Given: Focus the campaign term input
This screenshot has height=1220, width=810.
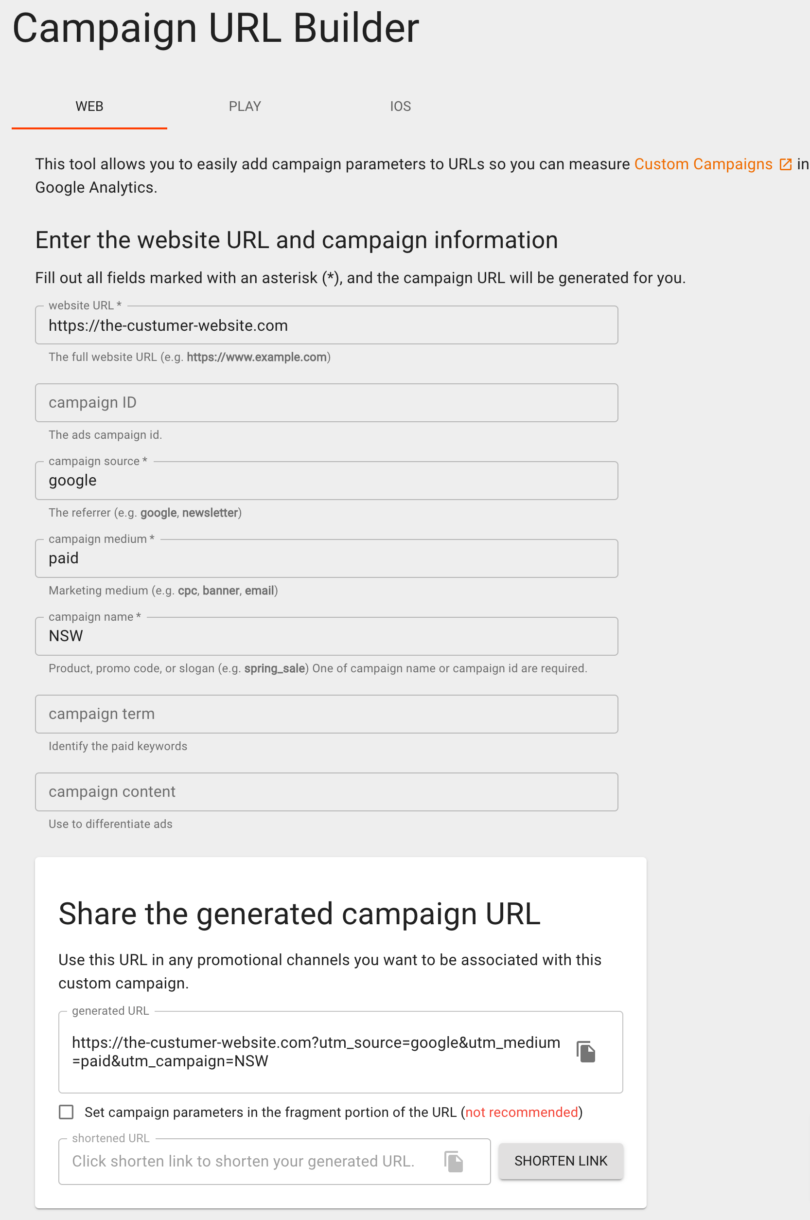Looking at the screenshot, I should (326, 714).
